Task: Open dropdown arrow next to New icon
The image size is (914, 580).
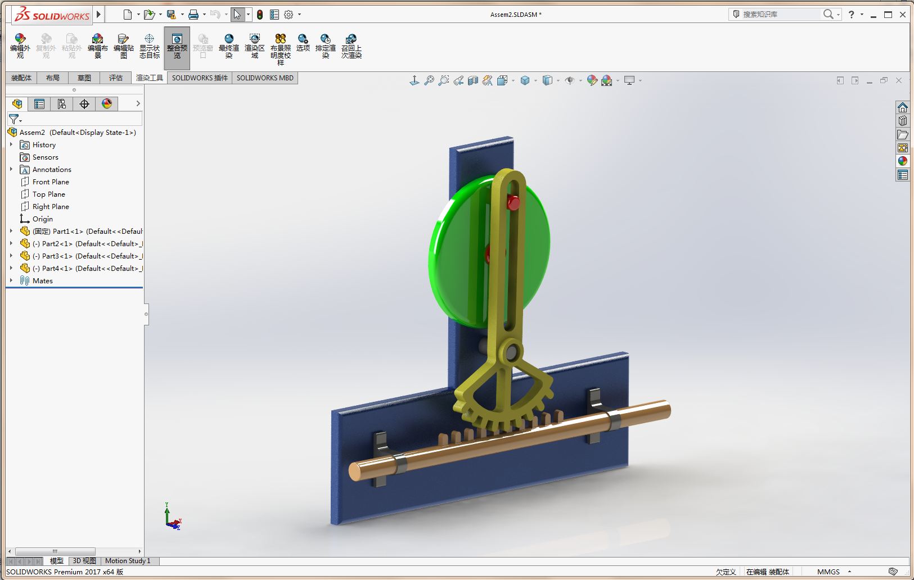Action: click(x=138, y=15)
